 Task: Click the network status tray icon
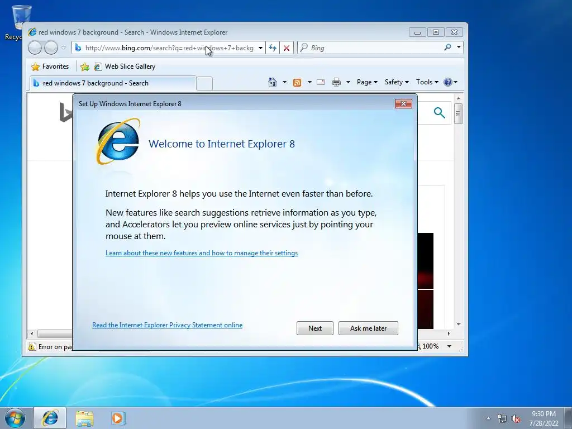pos(502,418)
